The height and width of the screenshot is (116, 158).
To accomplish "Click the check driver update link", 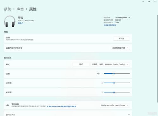I will [110, 25].
